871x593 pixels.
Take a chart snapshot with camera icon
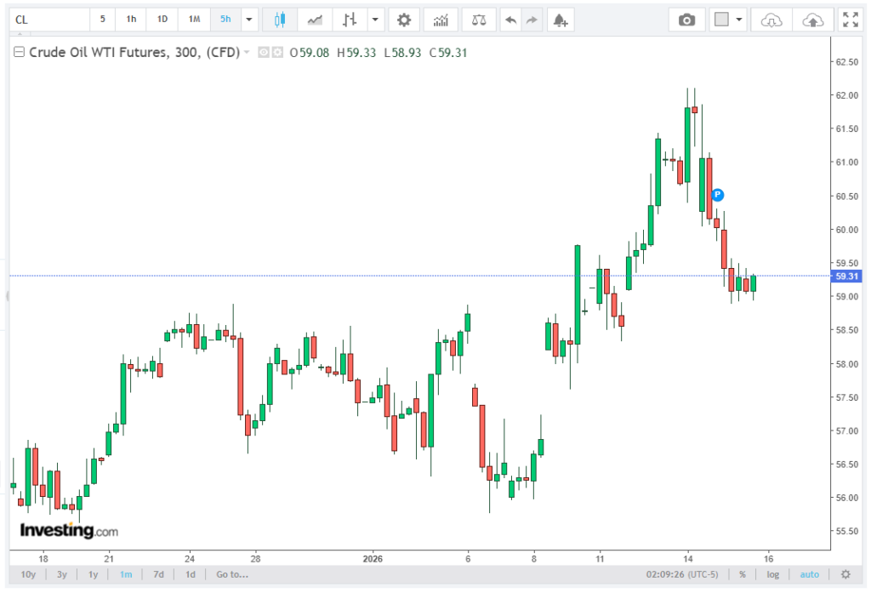[x=686, y=20]
